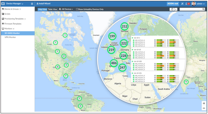Click the 486 cluster over Spain
Viewport: 208px width, 114px height.
pyautogui.click(x=114, y=63)
